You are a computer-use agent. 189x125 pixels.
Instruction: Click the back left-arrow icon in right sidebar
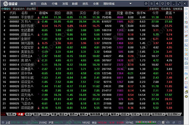pyautogui.click(x=186, y=9)
